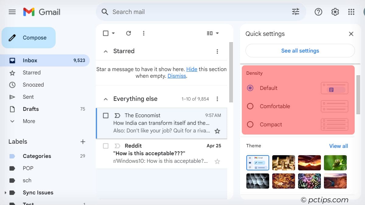The height and width of the screenshot is (205, 365).
Task: Refresh the inbox with the reload icon
Action: pyautogui.click(x=128, y=33)
